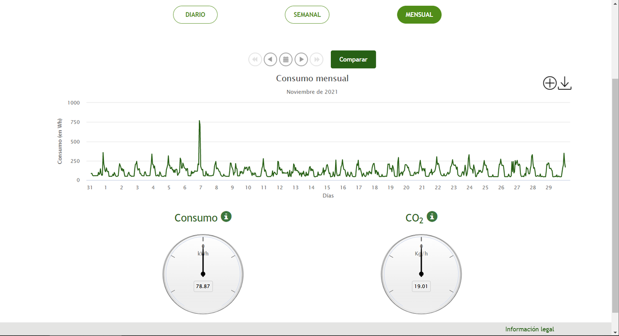619x336 pixels.
Task: Click Consumo (en Wh) axis label
Action: [x=60, y=141]
